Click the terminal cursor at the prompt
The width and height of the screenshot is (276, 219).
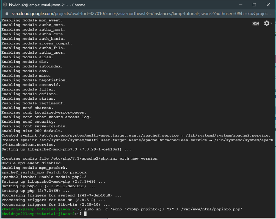[x=85, y=214]
